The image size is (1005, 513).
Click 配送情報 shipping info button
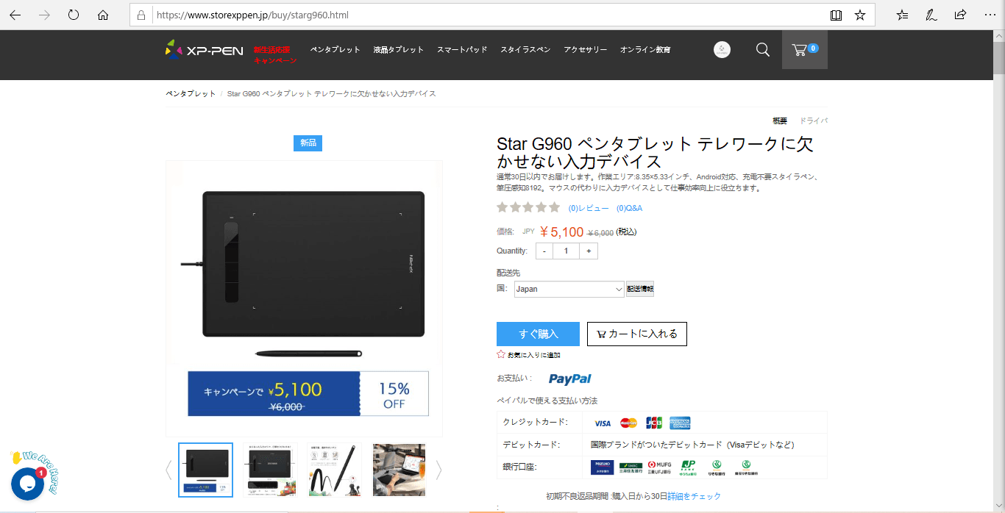click(640, 290)
